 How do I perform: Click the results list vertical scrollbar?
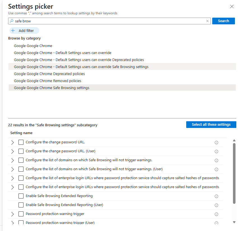[x=234, y=173]
